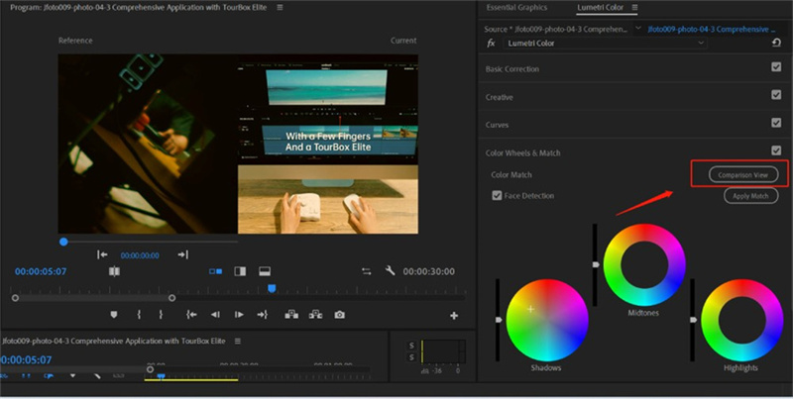
Task: Toggle the Face Detection checkbox
Action: pyautogui.click(x=498, y=196)
